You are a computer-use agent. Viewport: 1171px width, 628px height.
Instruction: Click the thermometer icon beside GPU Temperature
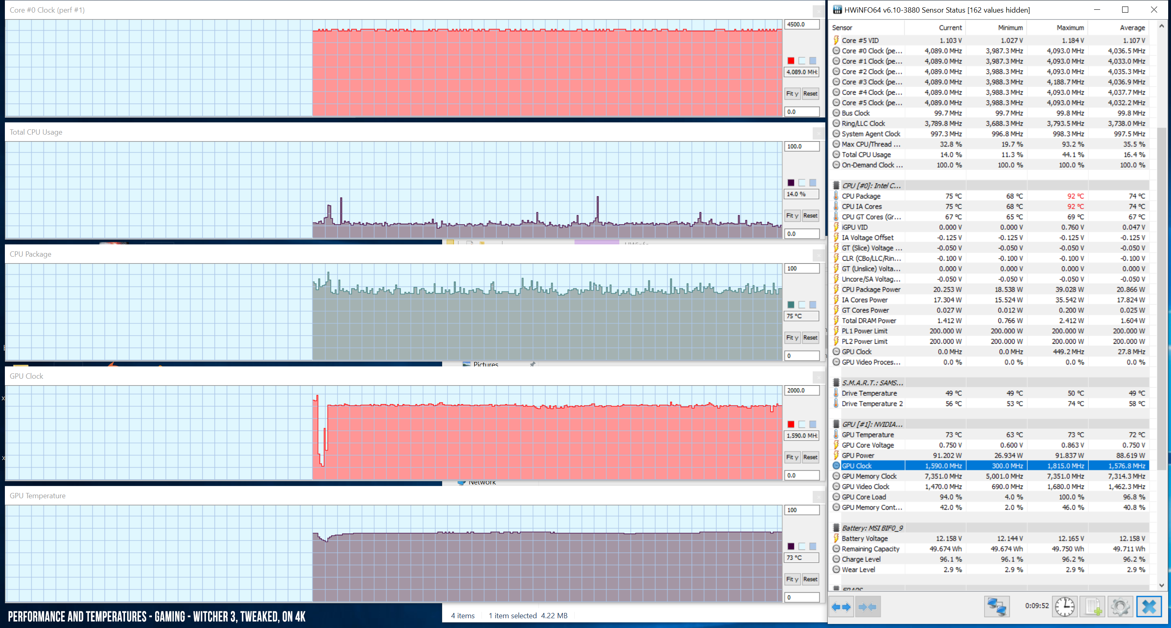[x=836, y=434]
